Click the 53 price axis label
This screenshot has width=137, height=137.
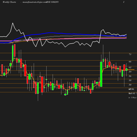tap(130, 80)
